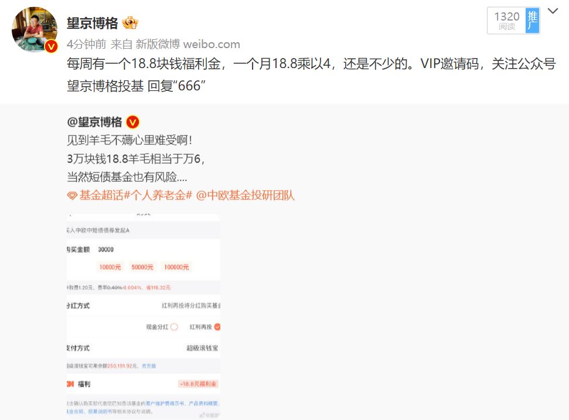569x420 pixels.
Task: Click the 4分钟前 timestamp link
Action: 86,45
